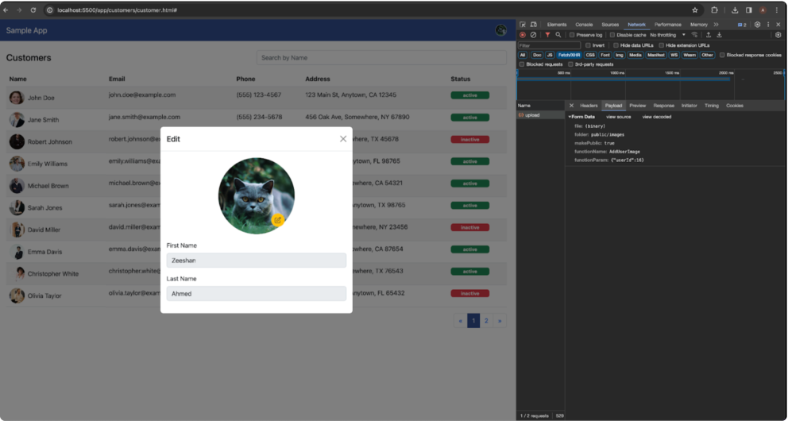
Task: Open the Chrome profile avatar A
Action: click(763, 10)
